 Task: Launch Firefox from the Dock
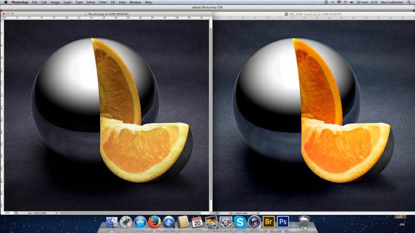154,222
